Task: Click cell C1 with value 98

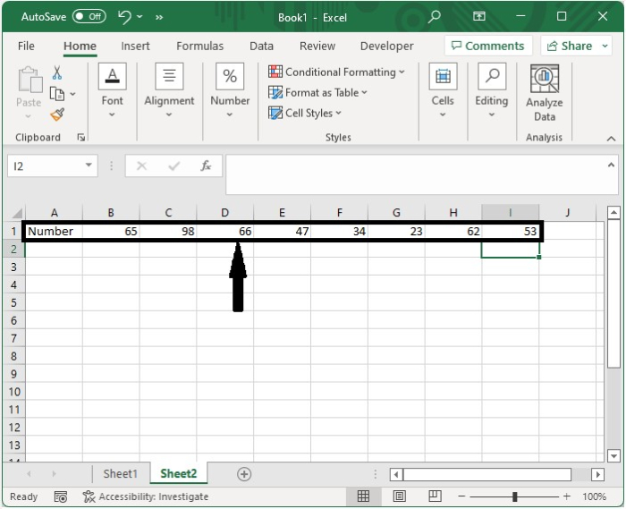Action: pyautogui.click(x=168, y=231)
